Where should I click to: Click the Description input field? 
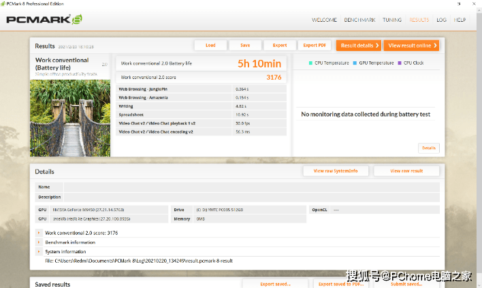pos(252,197)
